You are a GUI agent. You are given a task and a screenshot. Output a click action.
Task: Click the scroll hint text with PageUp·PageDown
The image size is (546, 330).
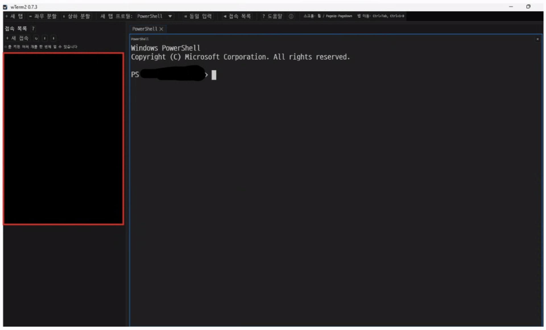(328, 16)
